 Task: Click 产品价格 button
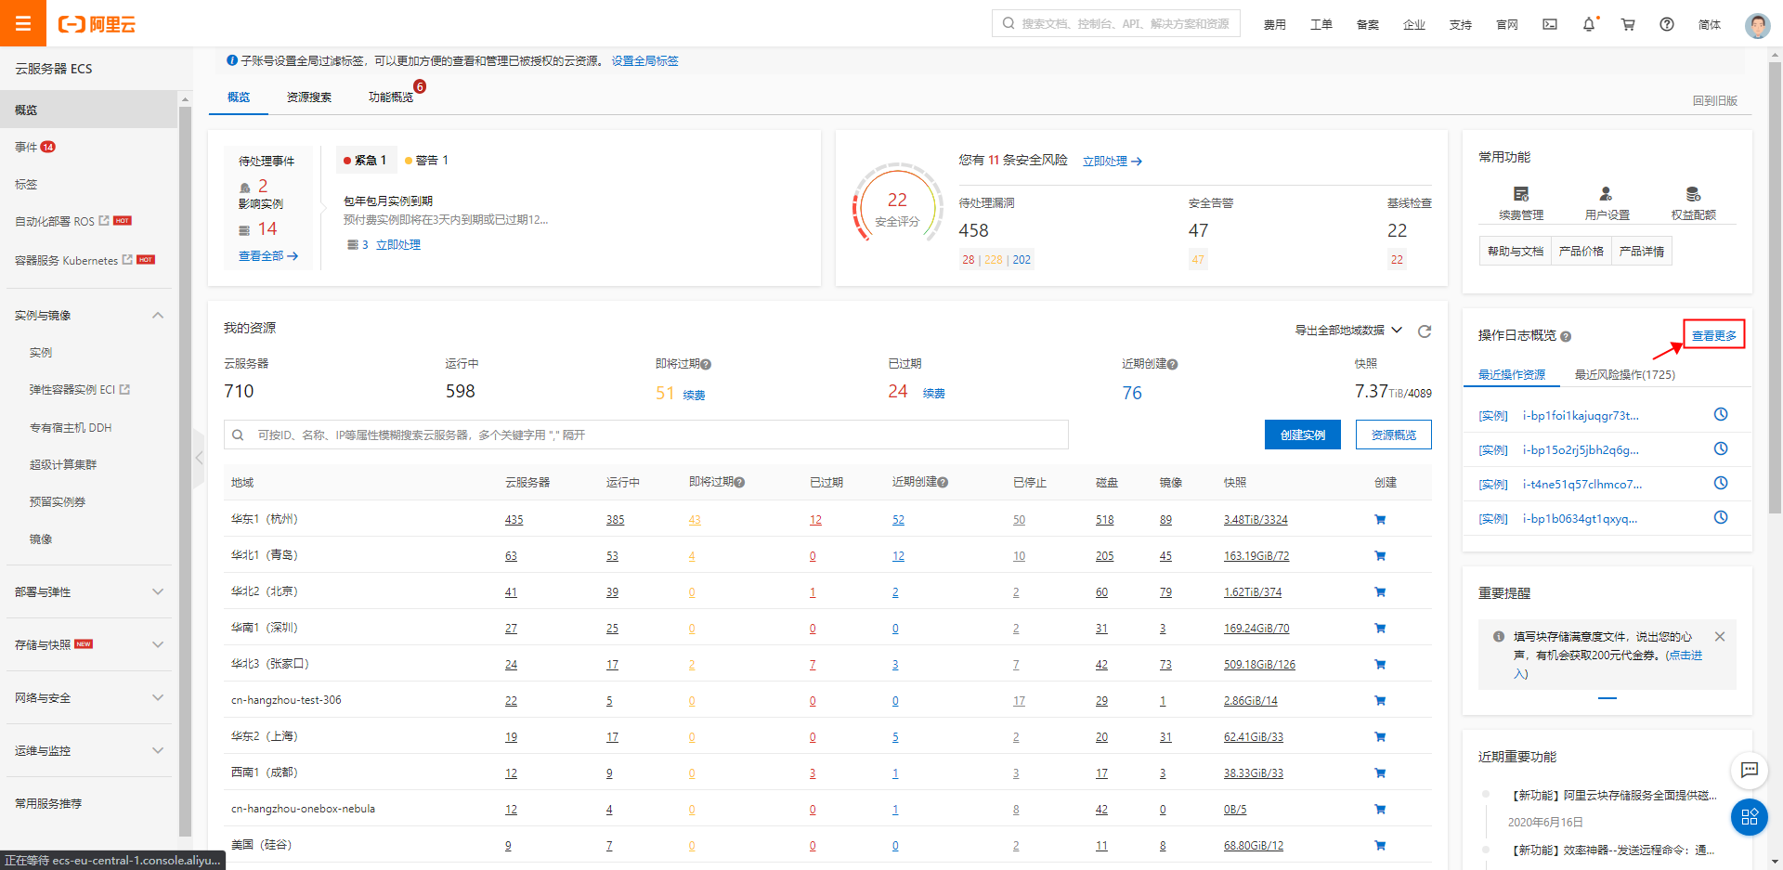[x=1581, y=252]
